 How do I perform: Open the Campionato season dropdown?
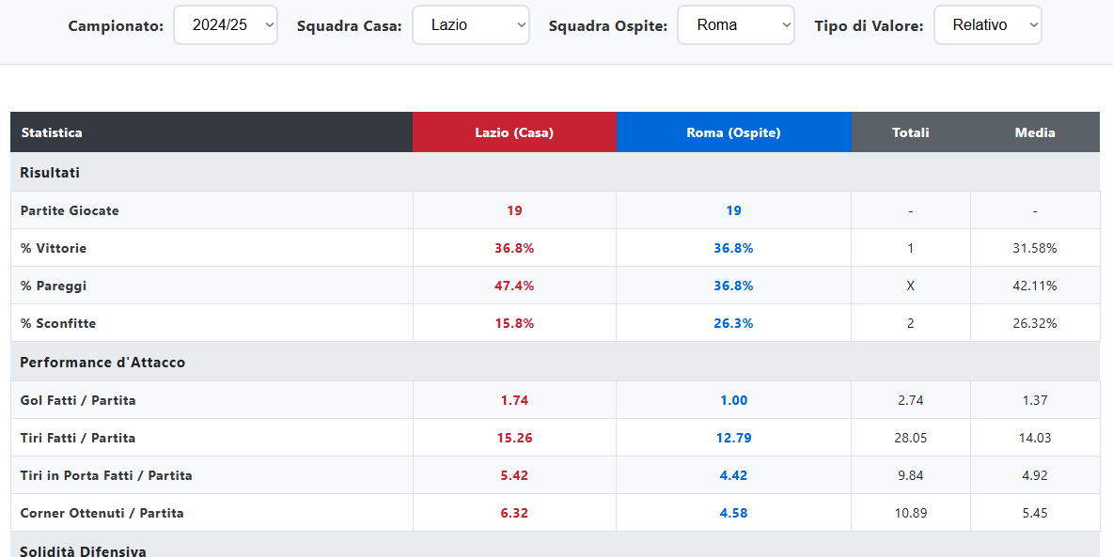[226, 25]
